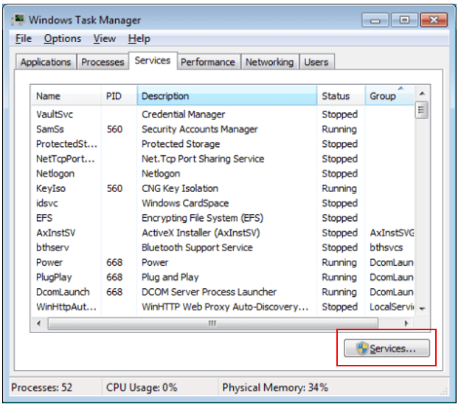The height and width of the screenshot is (407, 461).
Task: Click the LocalServi group cell
Action: pos(392,307)
